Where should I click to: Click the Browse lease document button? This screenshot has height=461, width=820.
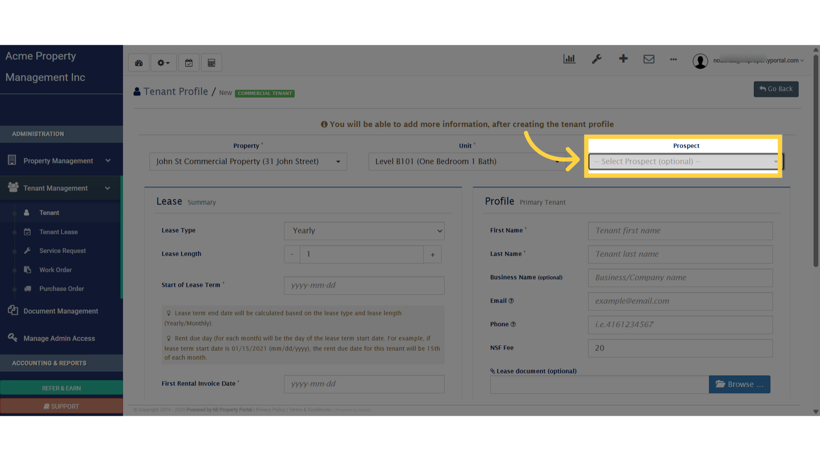[740, 385]
